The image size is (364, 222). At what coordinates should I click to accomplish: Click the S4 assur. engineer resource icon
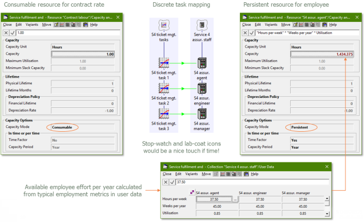tap(201, 89)
